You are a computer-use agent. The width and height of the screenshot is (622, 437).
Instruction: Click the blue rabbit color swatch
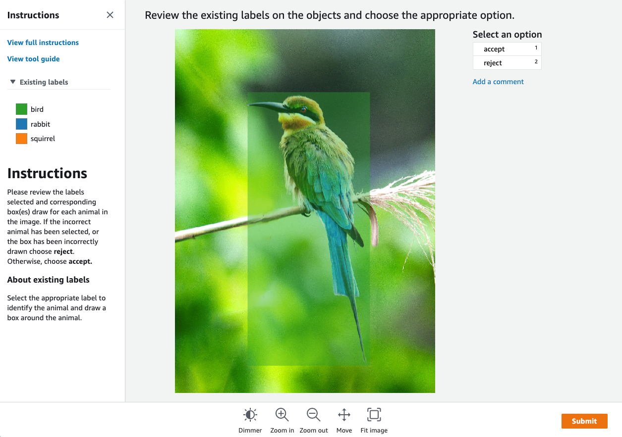(x=21, y=124)
